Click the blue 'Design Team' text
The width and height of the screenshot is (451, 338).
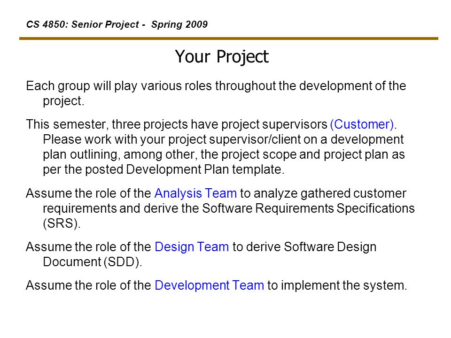192,247
